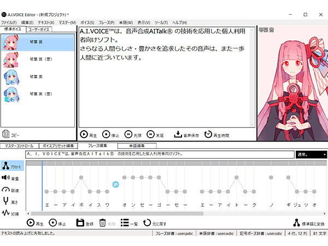Open the ボイス(S) menu
This screenshot has width=328, height=246.
point(87,22)
